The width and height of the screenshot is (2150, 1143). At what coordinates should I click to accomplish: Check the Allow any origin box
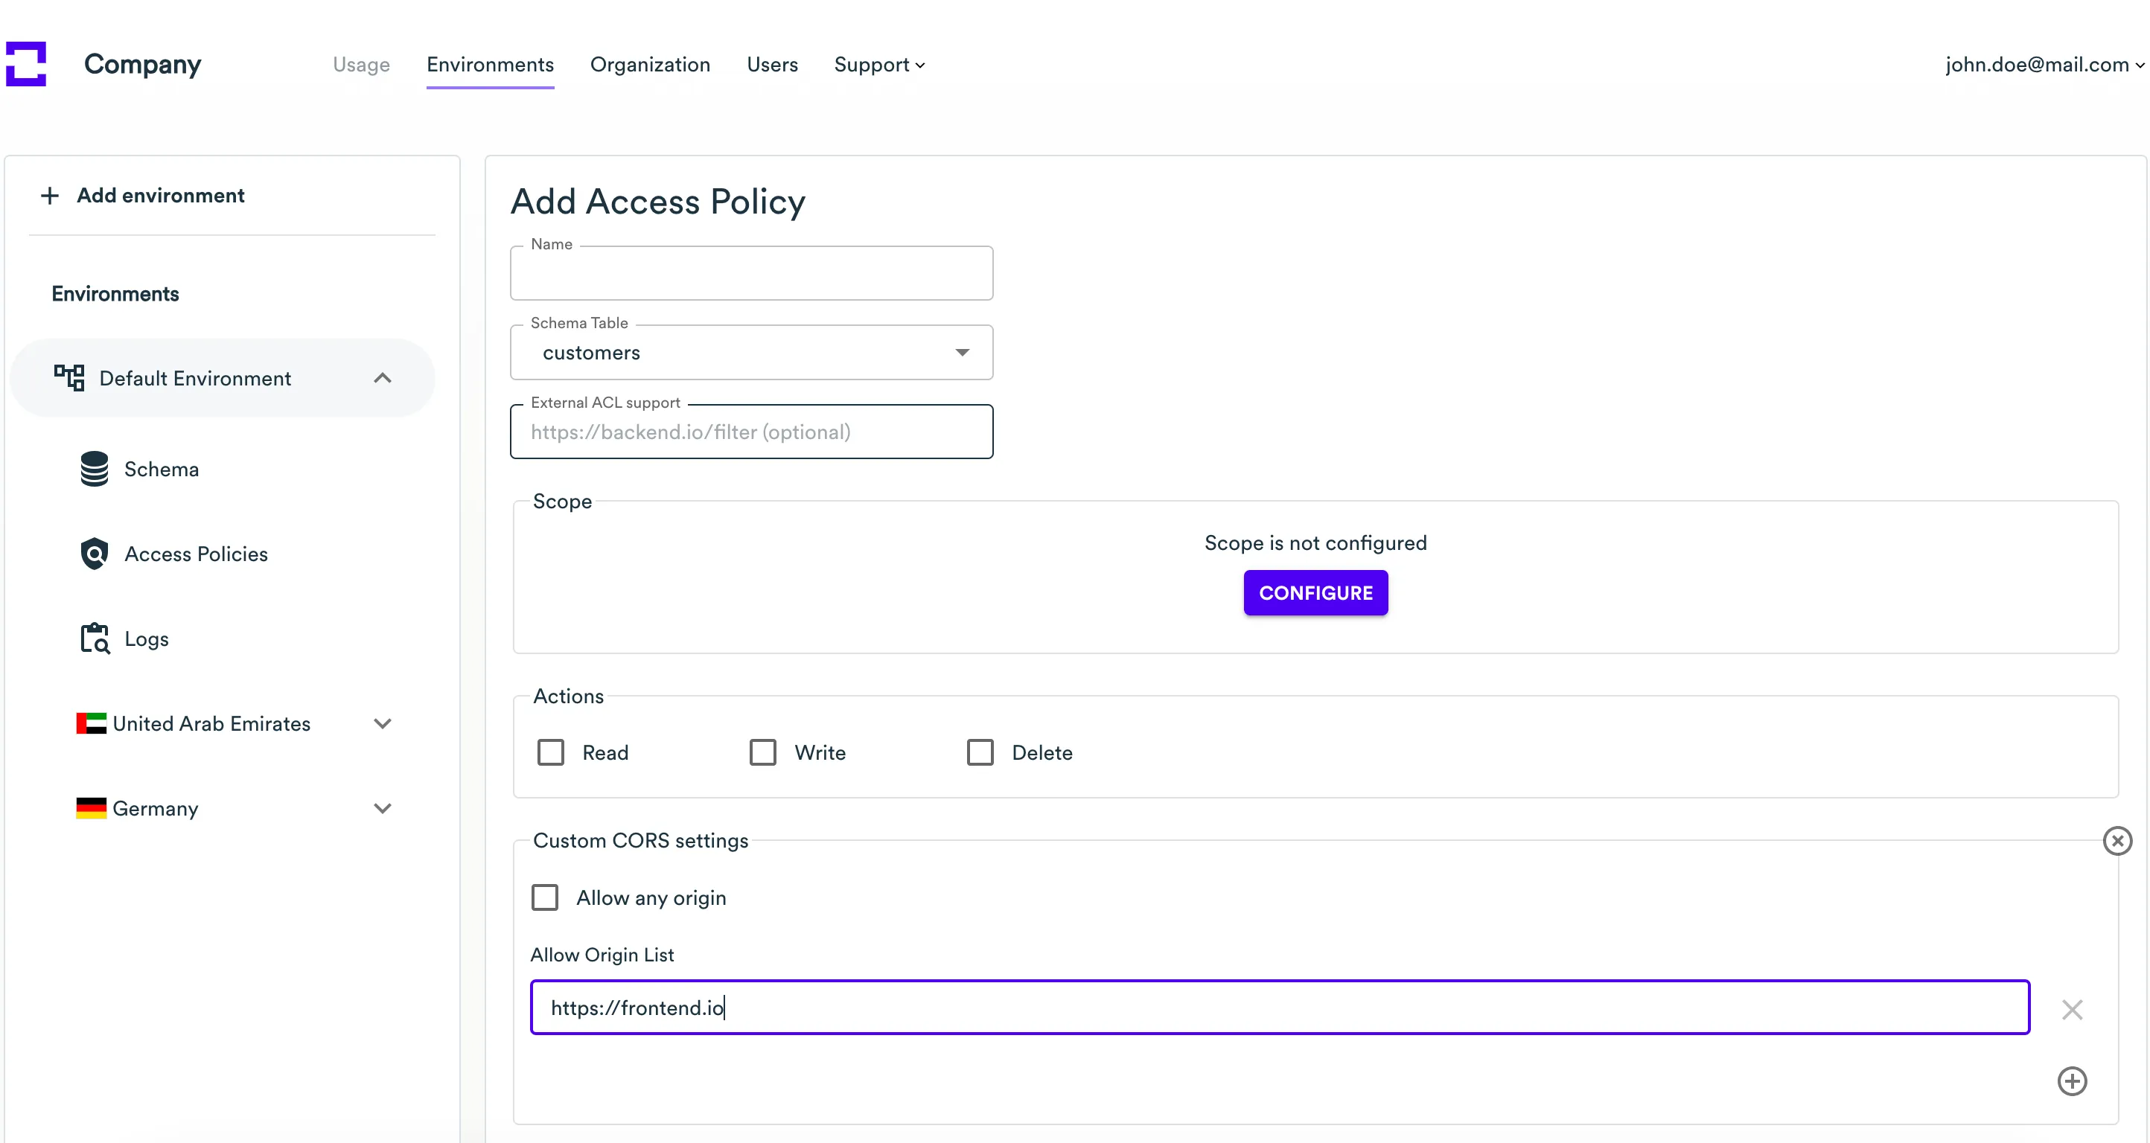(x=545, y=897)
